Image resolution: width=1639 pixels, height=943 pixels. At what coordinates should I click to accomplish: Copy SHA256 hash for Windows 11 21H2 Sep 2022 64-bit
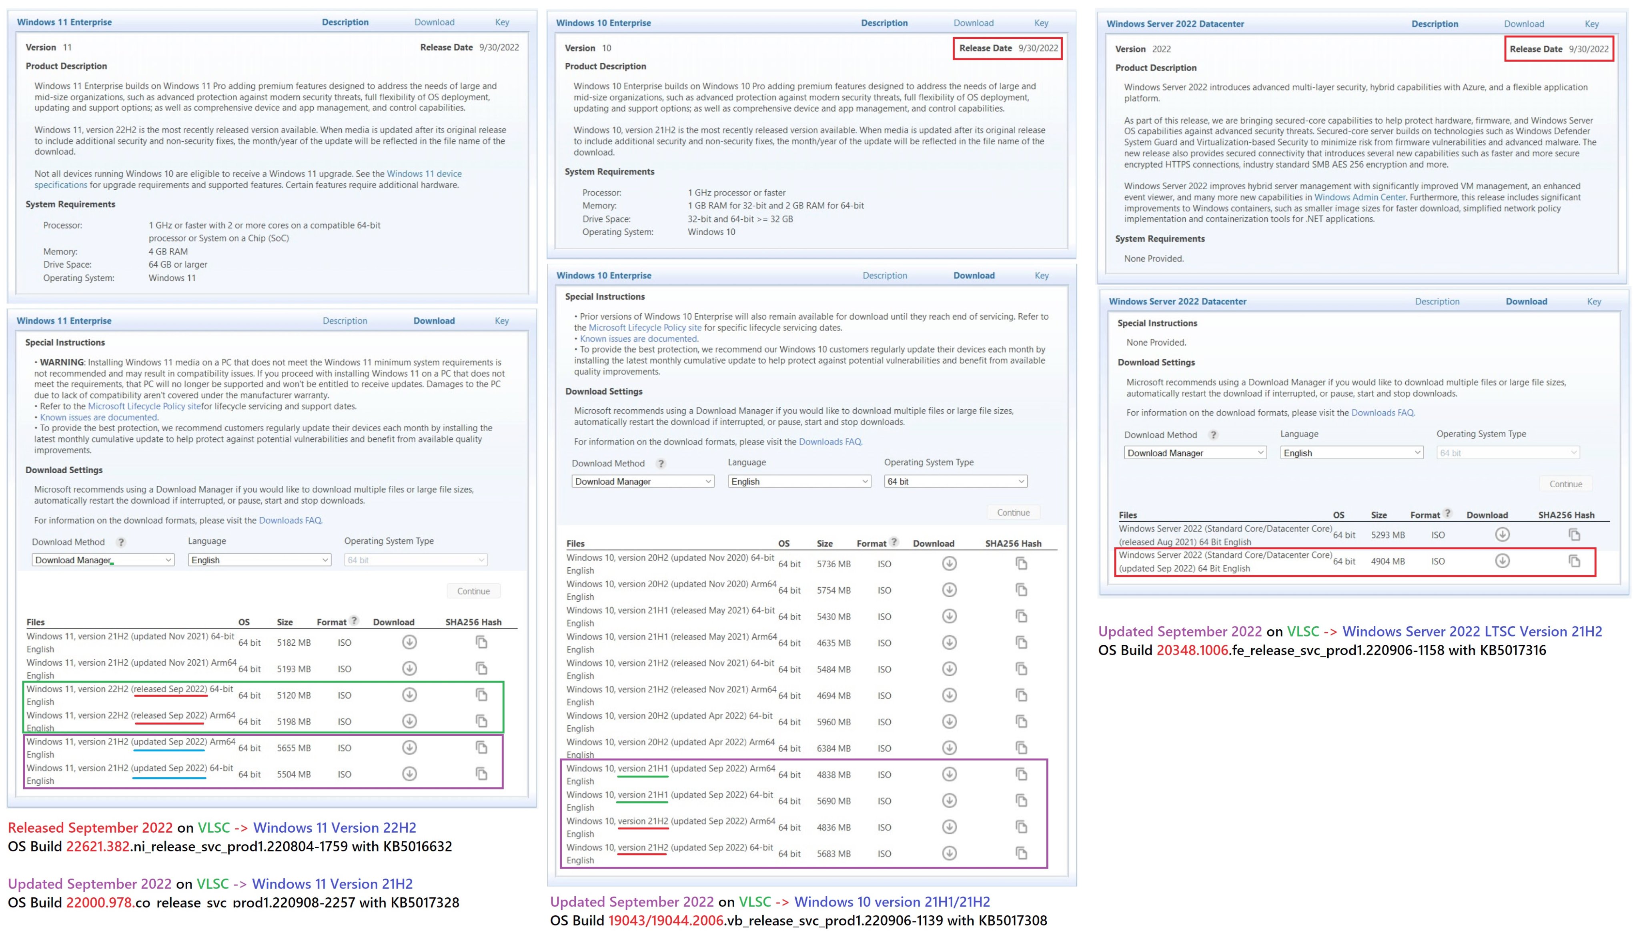pos(481,774)
